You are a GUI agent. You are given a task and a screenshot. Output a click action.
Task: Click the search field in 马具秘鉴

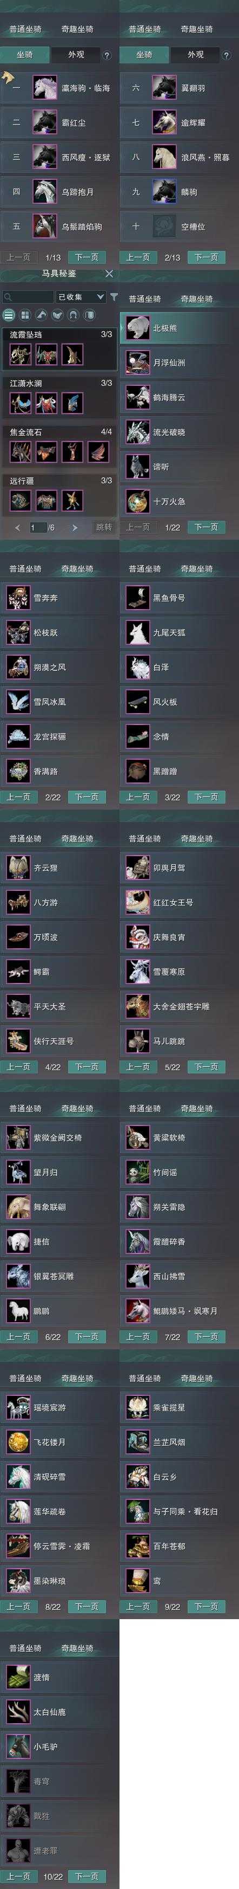(x=28, y=297)
